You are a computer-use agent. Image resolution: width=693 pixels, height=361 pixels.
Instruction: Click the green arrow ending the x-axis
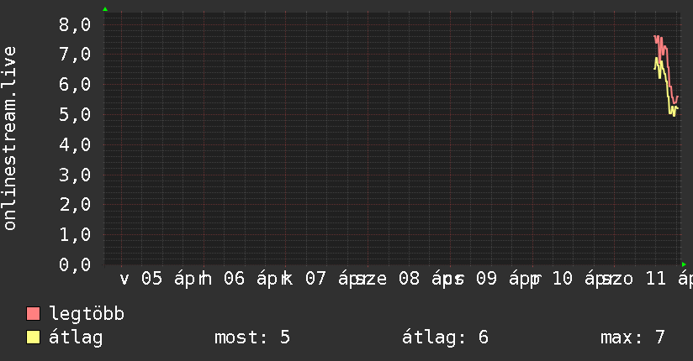(x=684, y=264)
